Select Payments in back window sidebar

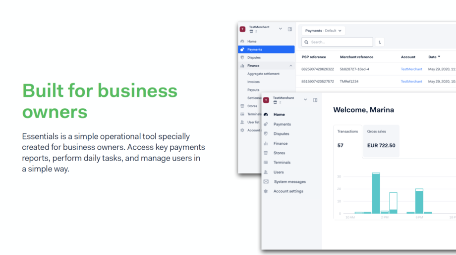[x=266, y=49]
